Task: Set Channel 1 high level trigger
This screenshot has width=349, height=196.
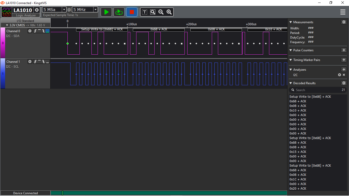Action: (39, 62)
